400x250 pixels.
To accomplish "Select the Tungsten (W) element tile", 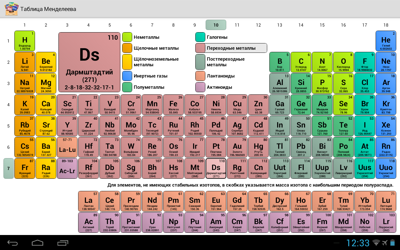I will click(131, 147).
